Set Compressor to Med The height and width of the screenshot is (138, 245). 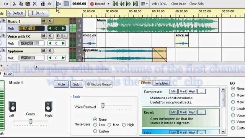183,91
